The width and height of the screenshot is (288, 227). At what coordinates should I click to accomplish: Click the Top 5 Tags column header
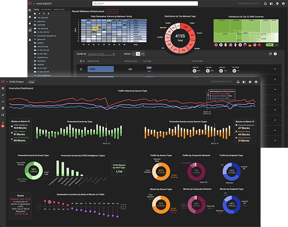147,61
